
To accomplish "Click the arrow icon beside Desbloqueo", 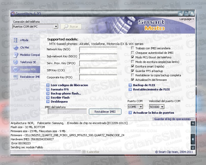I will [48, 102].
